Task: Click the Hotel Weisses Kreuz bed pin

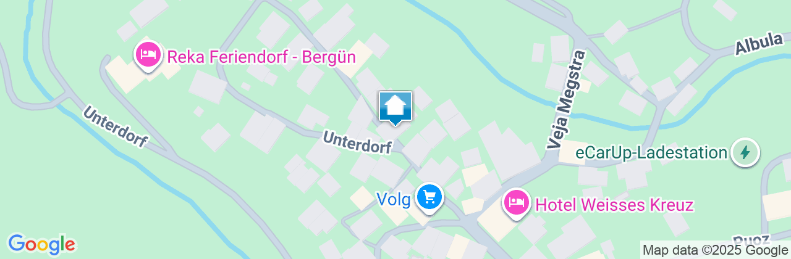Action: click(515, 203)
